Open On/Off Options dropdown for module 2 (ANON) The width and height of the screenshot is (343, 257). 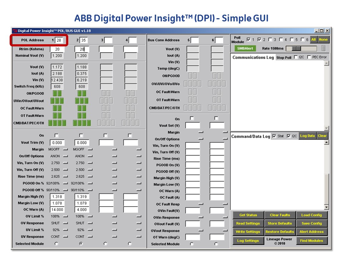click(90, 156)
